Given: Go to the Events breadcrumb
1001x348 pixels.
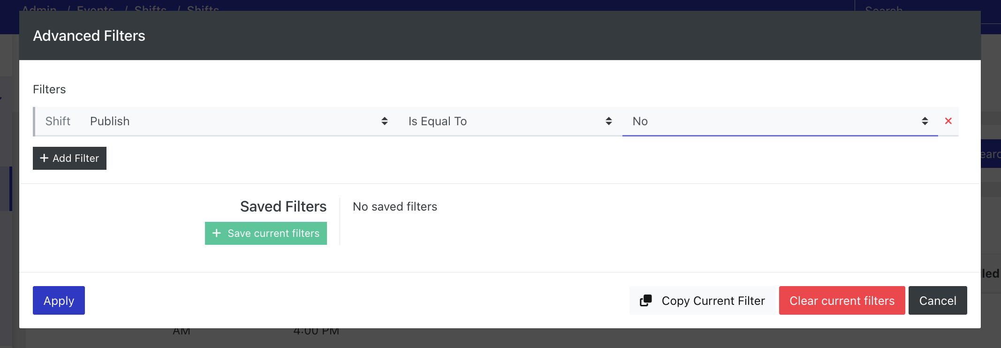Looking at the screenshot, I should point(95,8).
